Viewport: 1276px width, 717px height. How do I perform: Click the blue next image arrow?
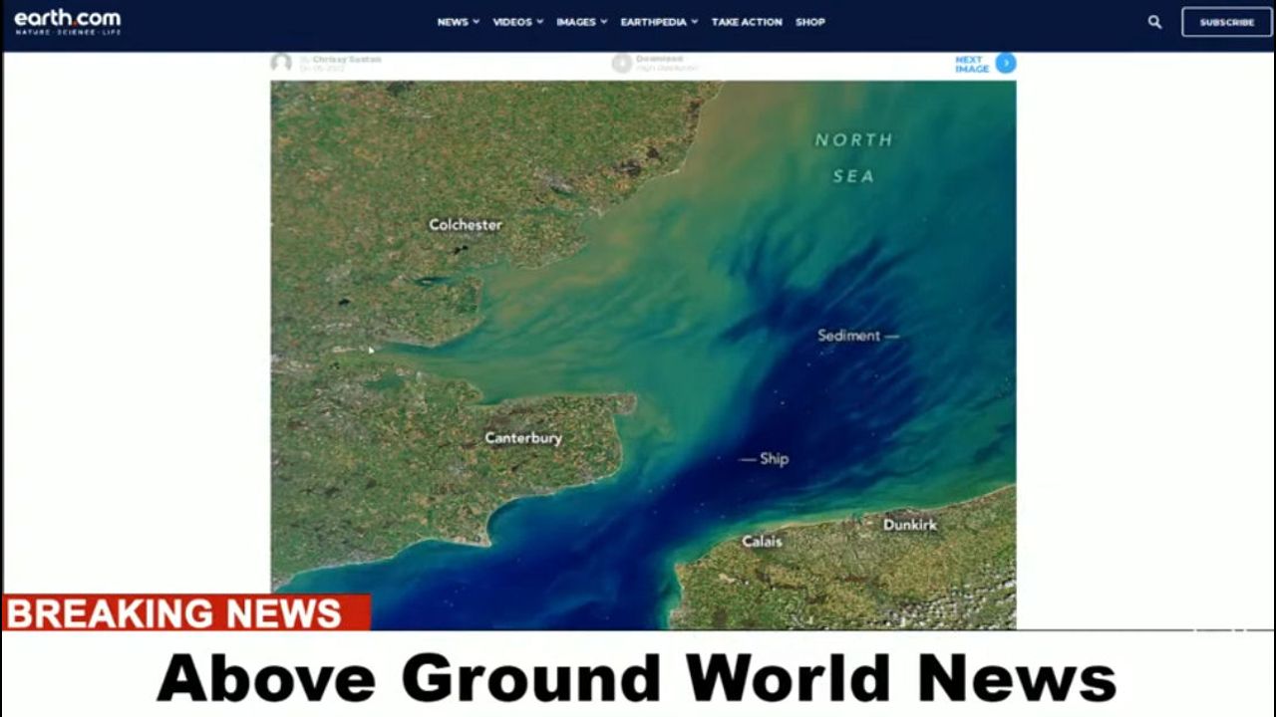pyautogui.click(x=1006, y=64)
